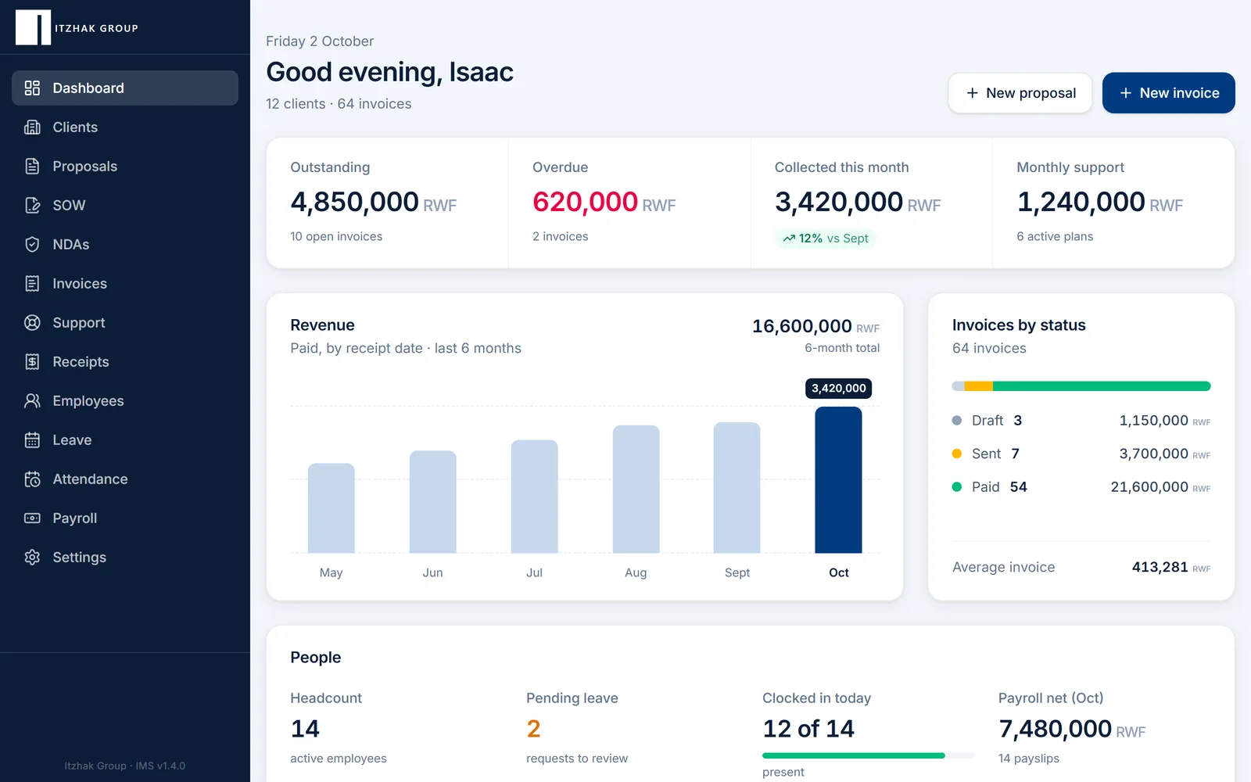Click the Proposals document icon
The image size is (1251, 782).
[x=32, y=167]
